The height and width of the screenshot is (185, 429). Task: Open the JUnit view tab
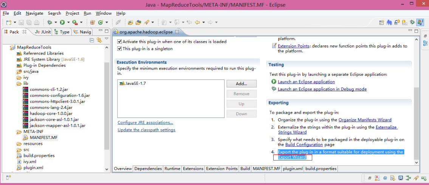pos(43,32)
